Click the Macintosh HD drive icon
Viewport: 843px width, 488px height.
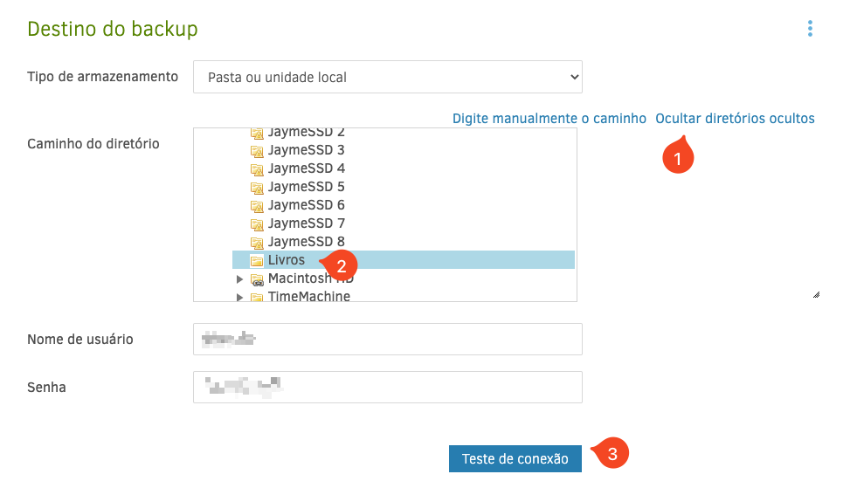(x=257, y=279)
